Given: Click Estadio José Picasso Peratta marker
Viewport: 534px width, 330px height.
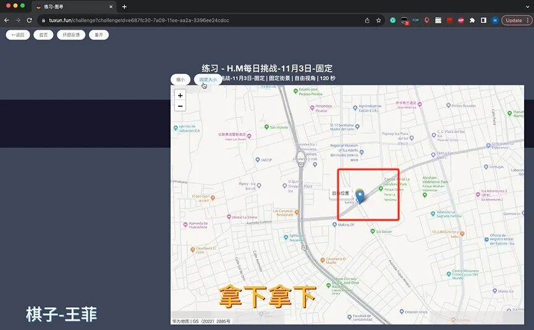Looking at the screenshot, I should tap(295, 91).
